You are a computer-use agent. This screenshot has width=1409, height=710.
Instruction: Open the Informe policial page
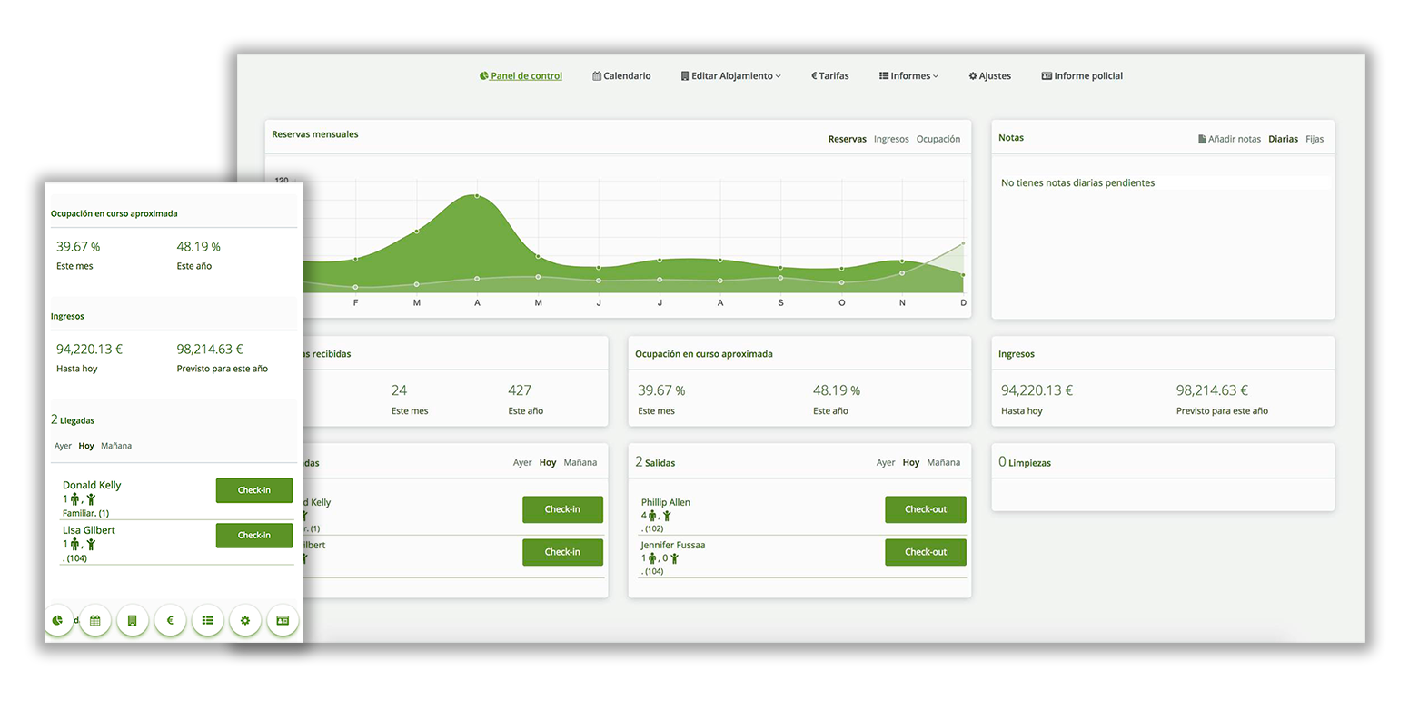[x=1082, y=76]
